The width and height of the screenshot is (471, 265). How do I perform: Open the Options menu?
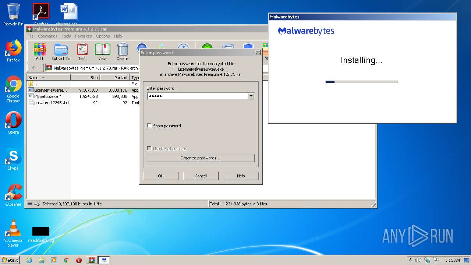click(x=103, y=36)
